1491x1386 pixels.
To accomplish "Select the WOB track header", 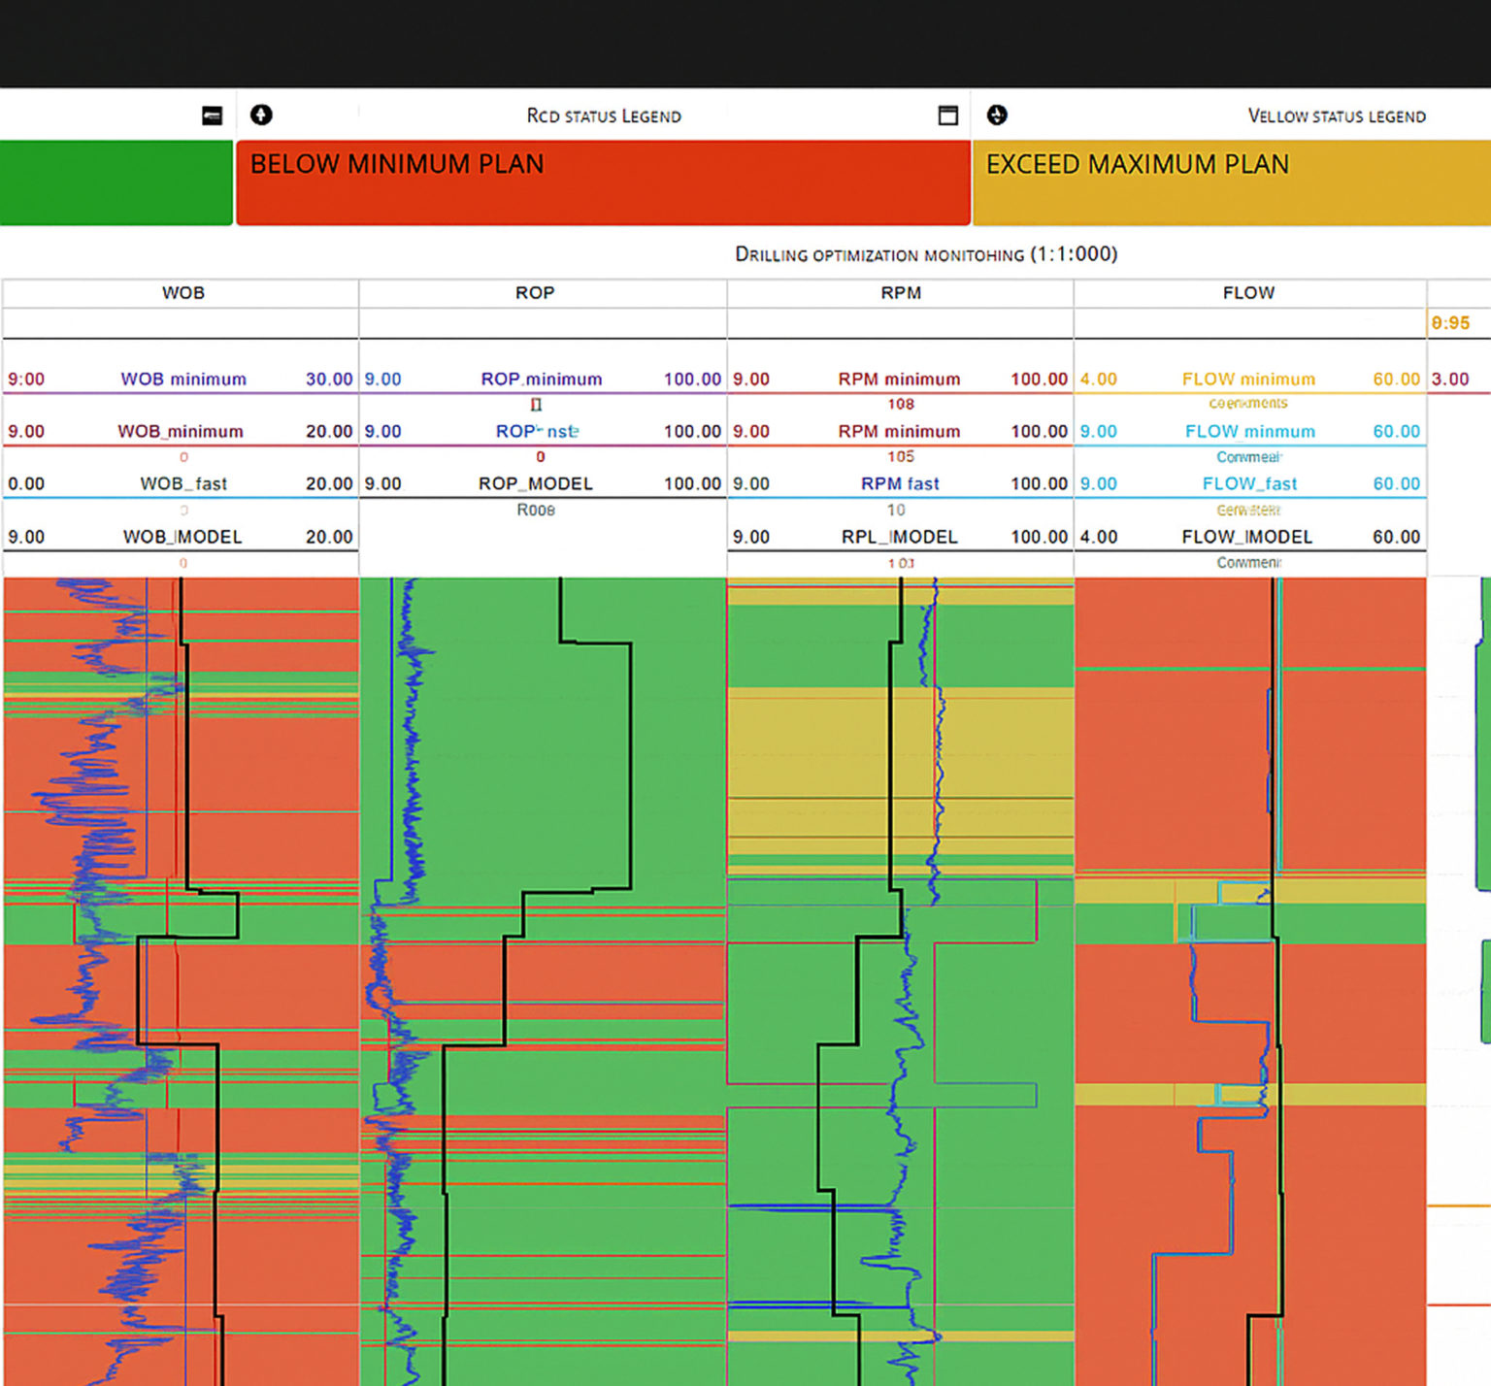I will coord(182,293).
